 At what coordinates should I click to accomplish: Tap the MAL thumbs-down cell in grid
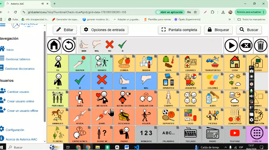click(146, 81)
